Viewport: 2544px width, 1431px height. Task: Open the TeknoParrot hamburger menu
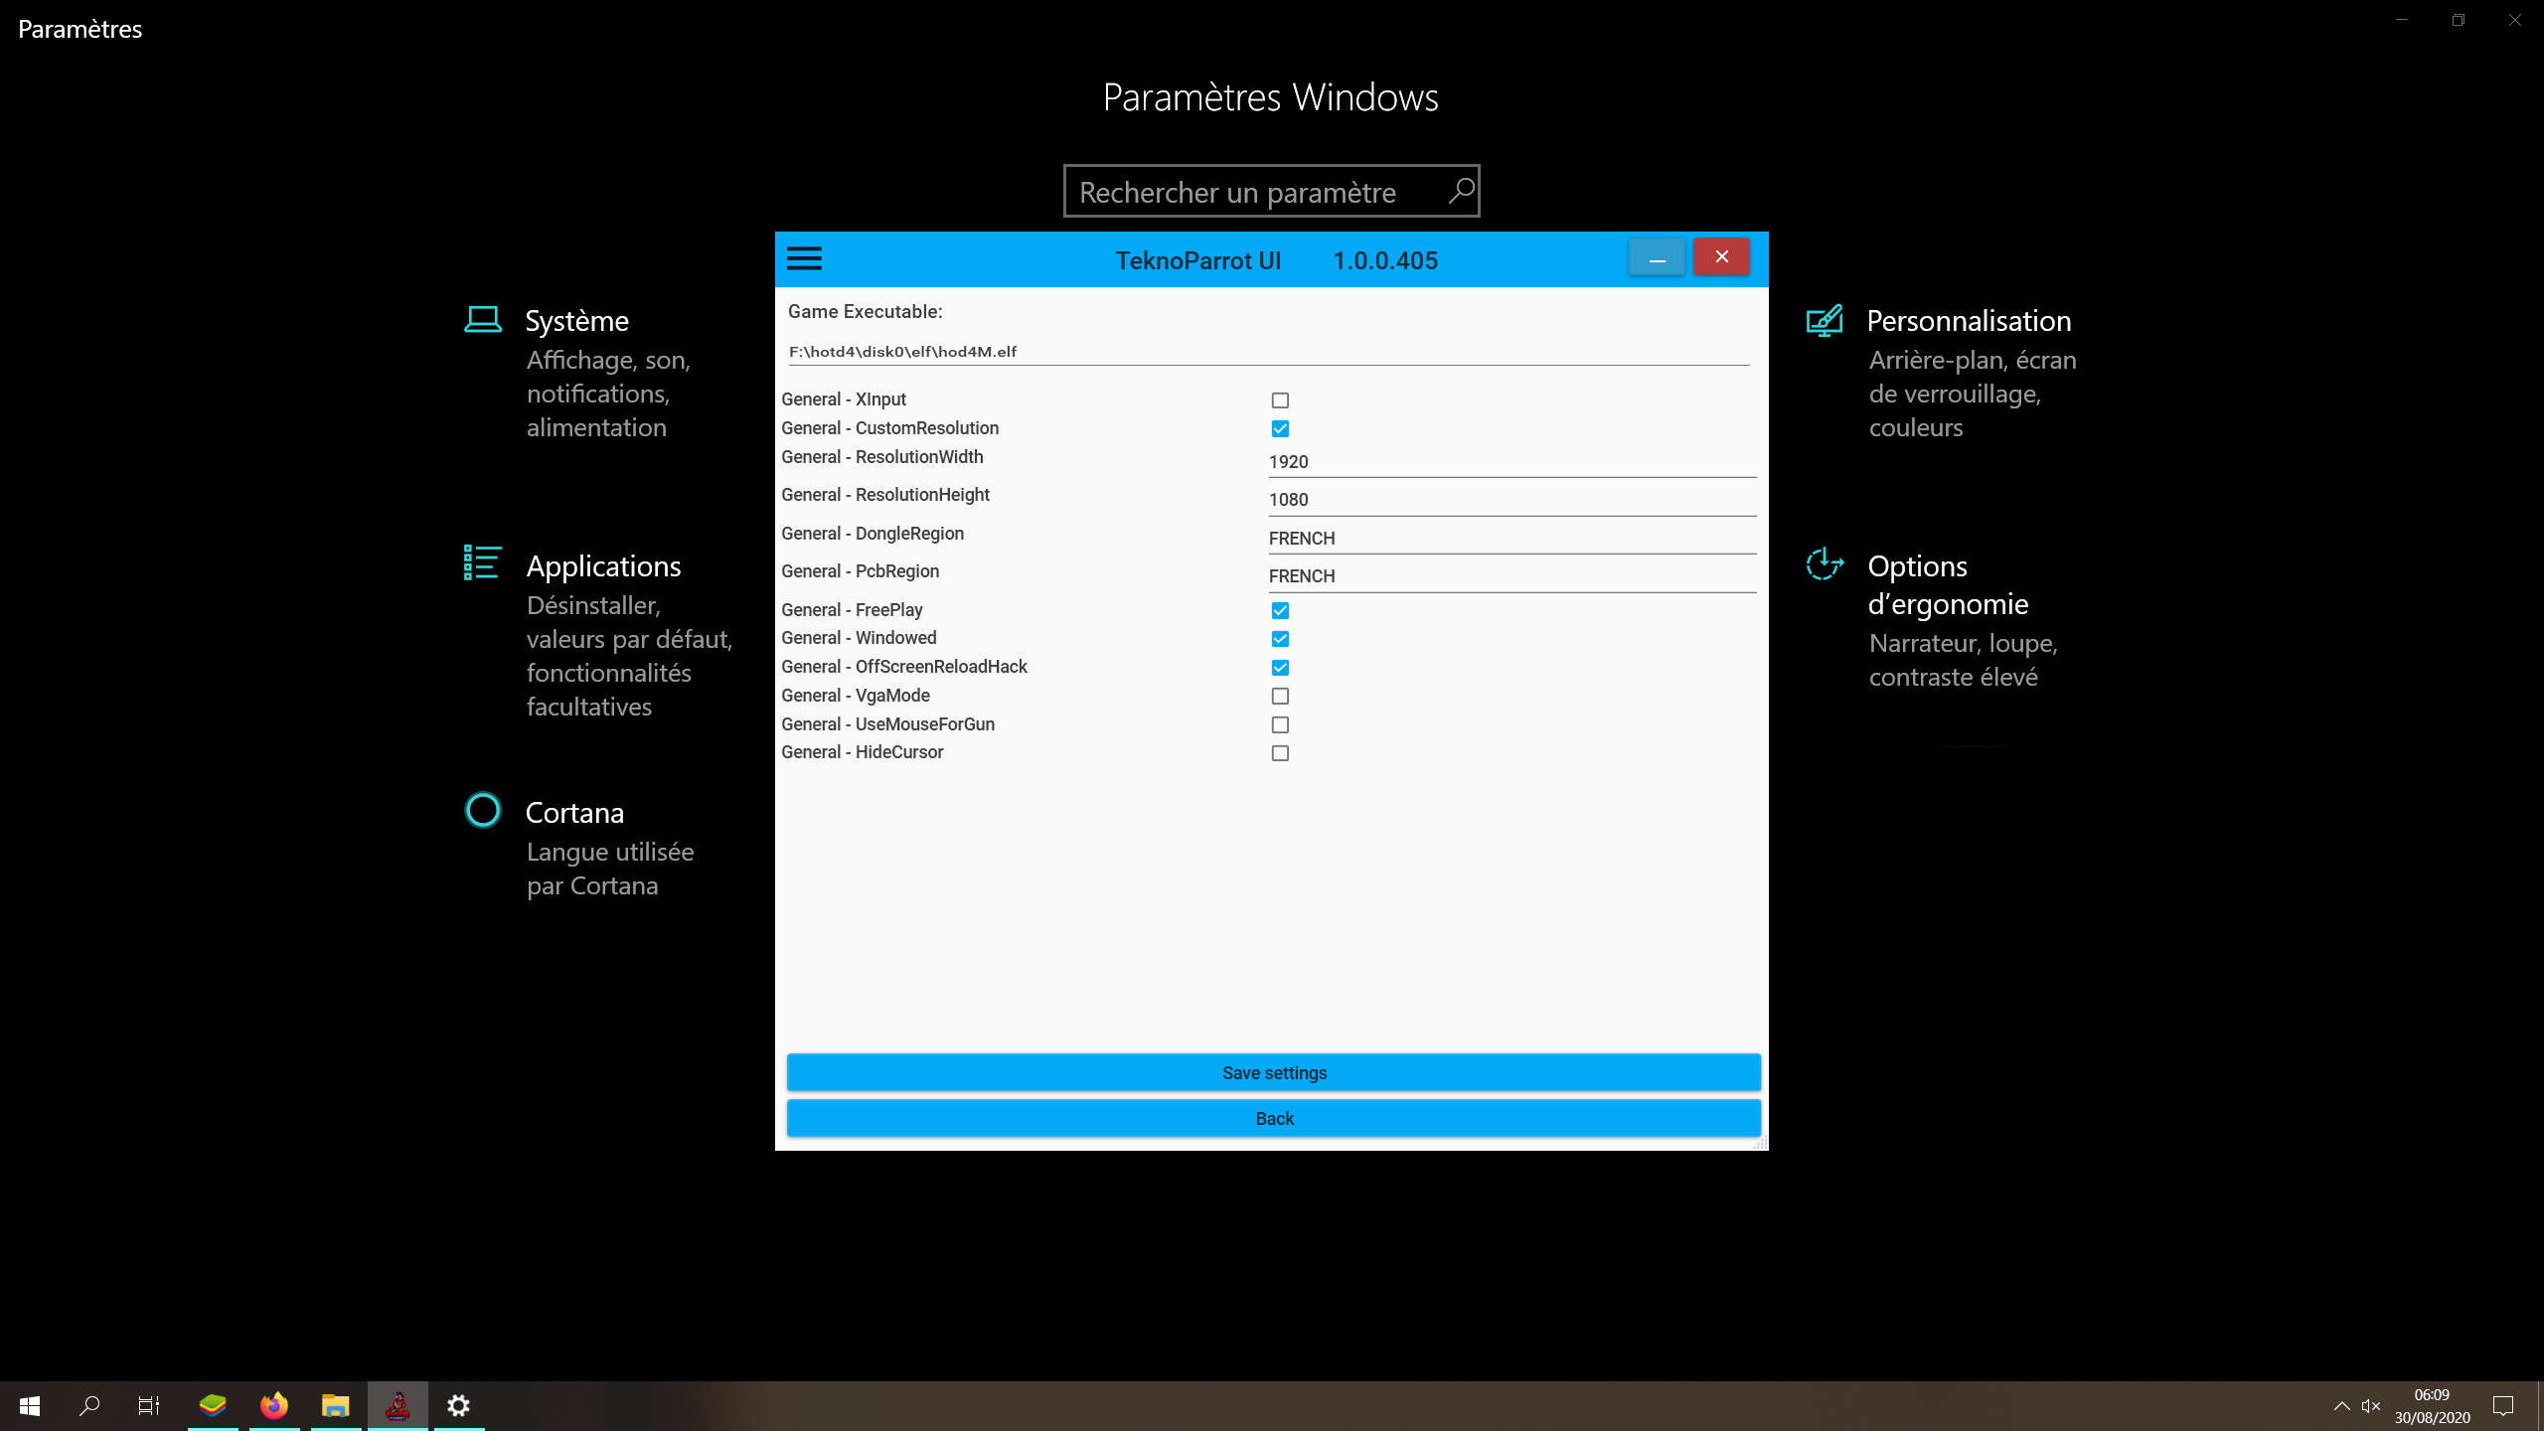[804, 258]
